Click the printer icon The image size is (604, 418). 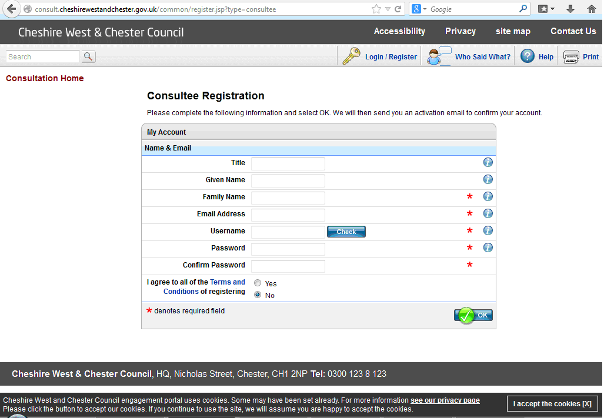point(571,56)
